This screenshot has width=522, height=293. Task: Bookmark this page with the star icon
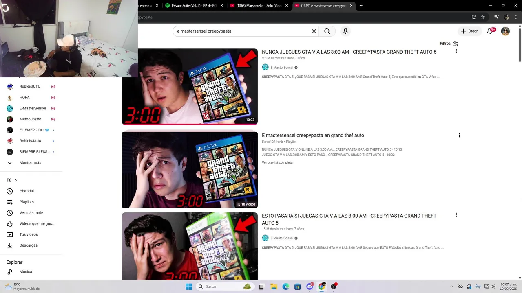pos(483,17)
